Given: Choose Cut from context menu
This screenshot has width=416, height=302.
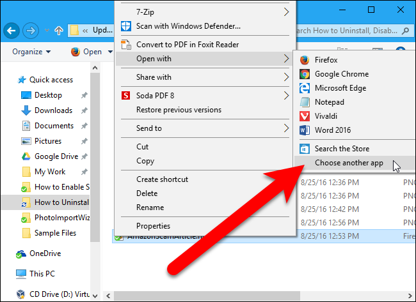Looking at the screenshot, I should tap(205, 147).
